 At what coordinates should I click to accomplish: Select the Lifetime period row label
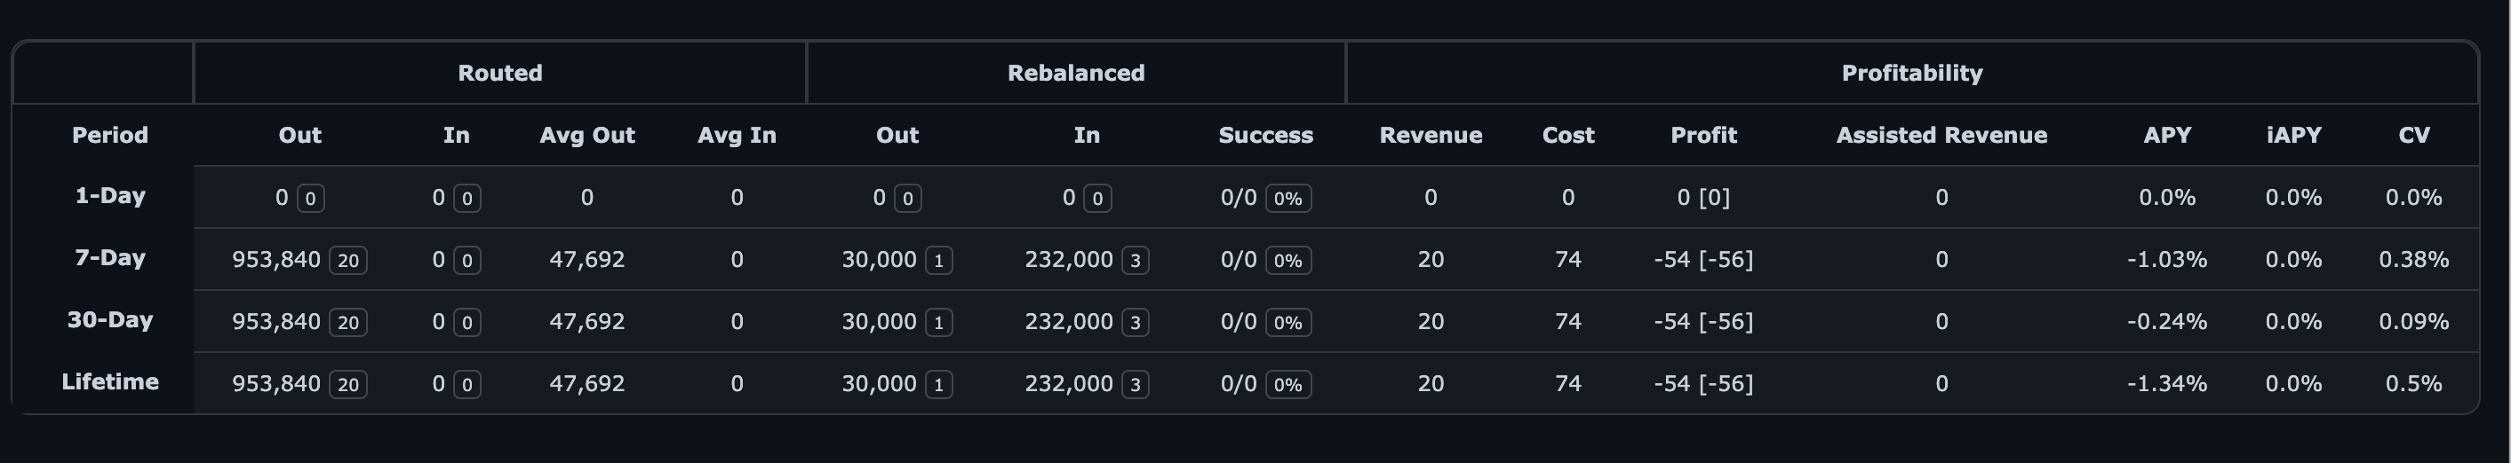[x=110, y=381]
